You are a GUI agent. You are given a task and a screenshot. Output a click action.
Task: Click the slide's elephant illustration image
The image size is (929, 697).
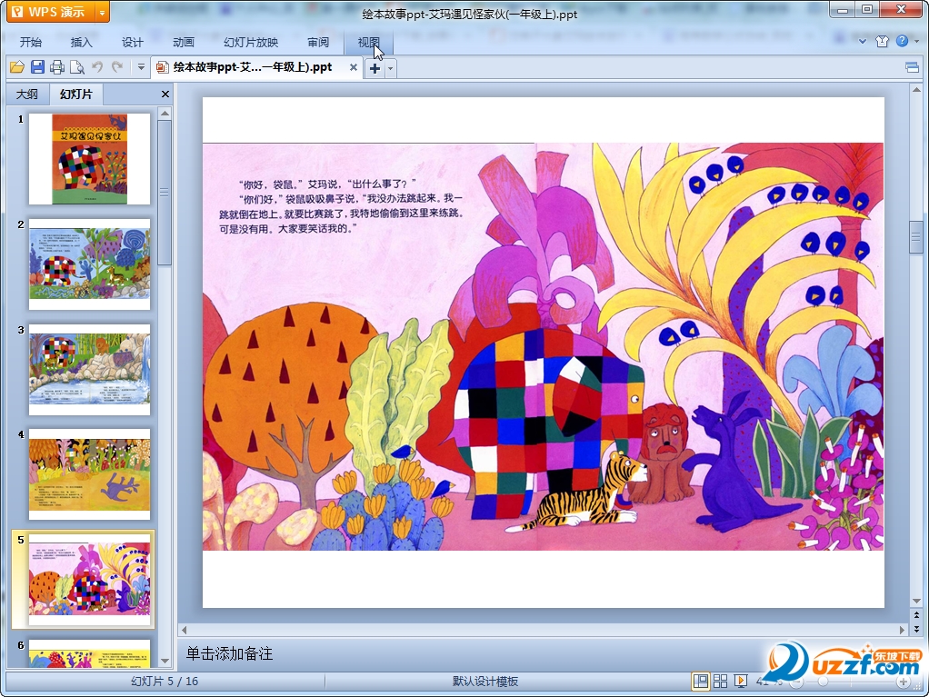(543, 346)
